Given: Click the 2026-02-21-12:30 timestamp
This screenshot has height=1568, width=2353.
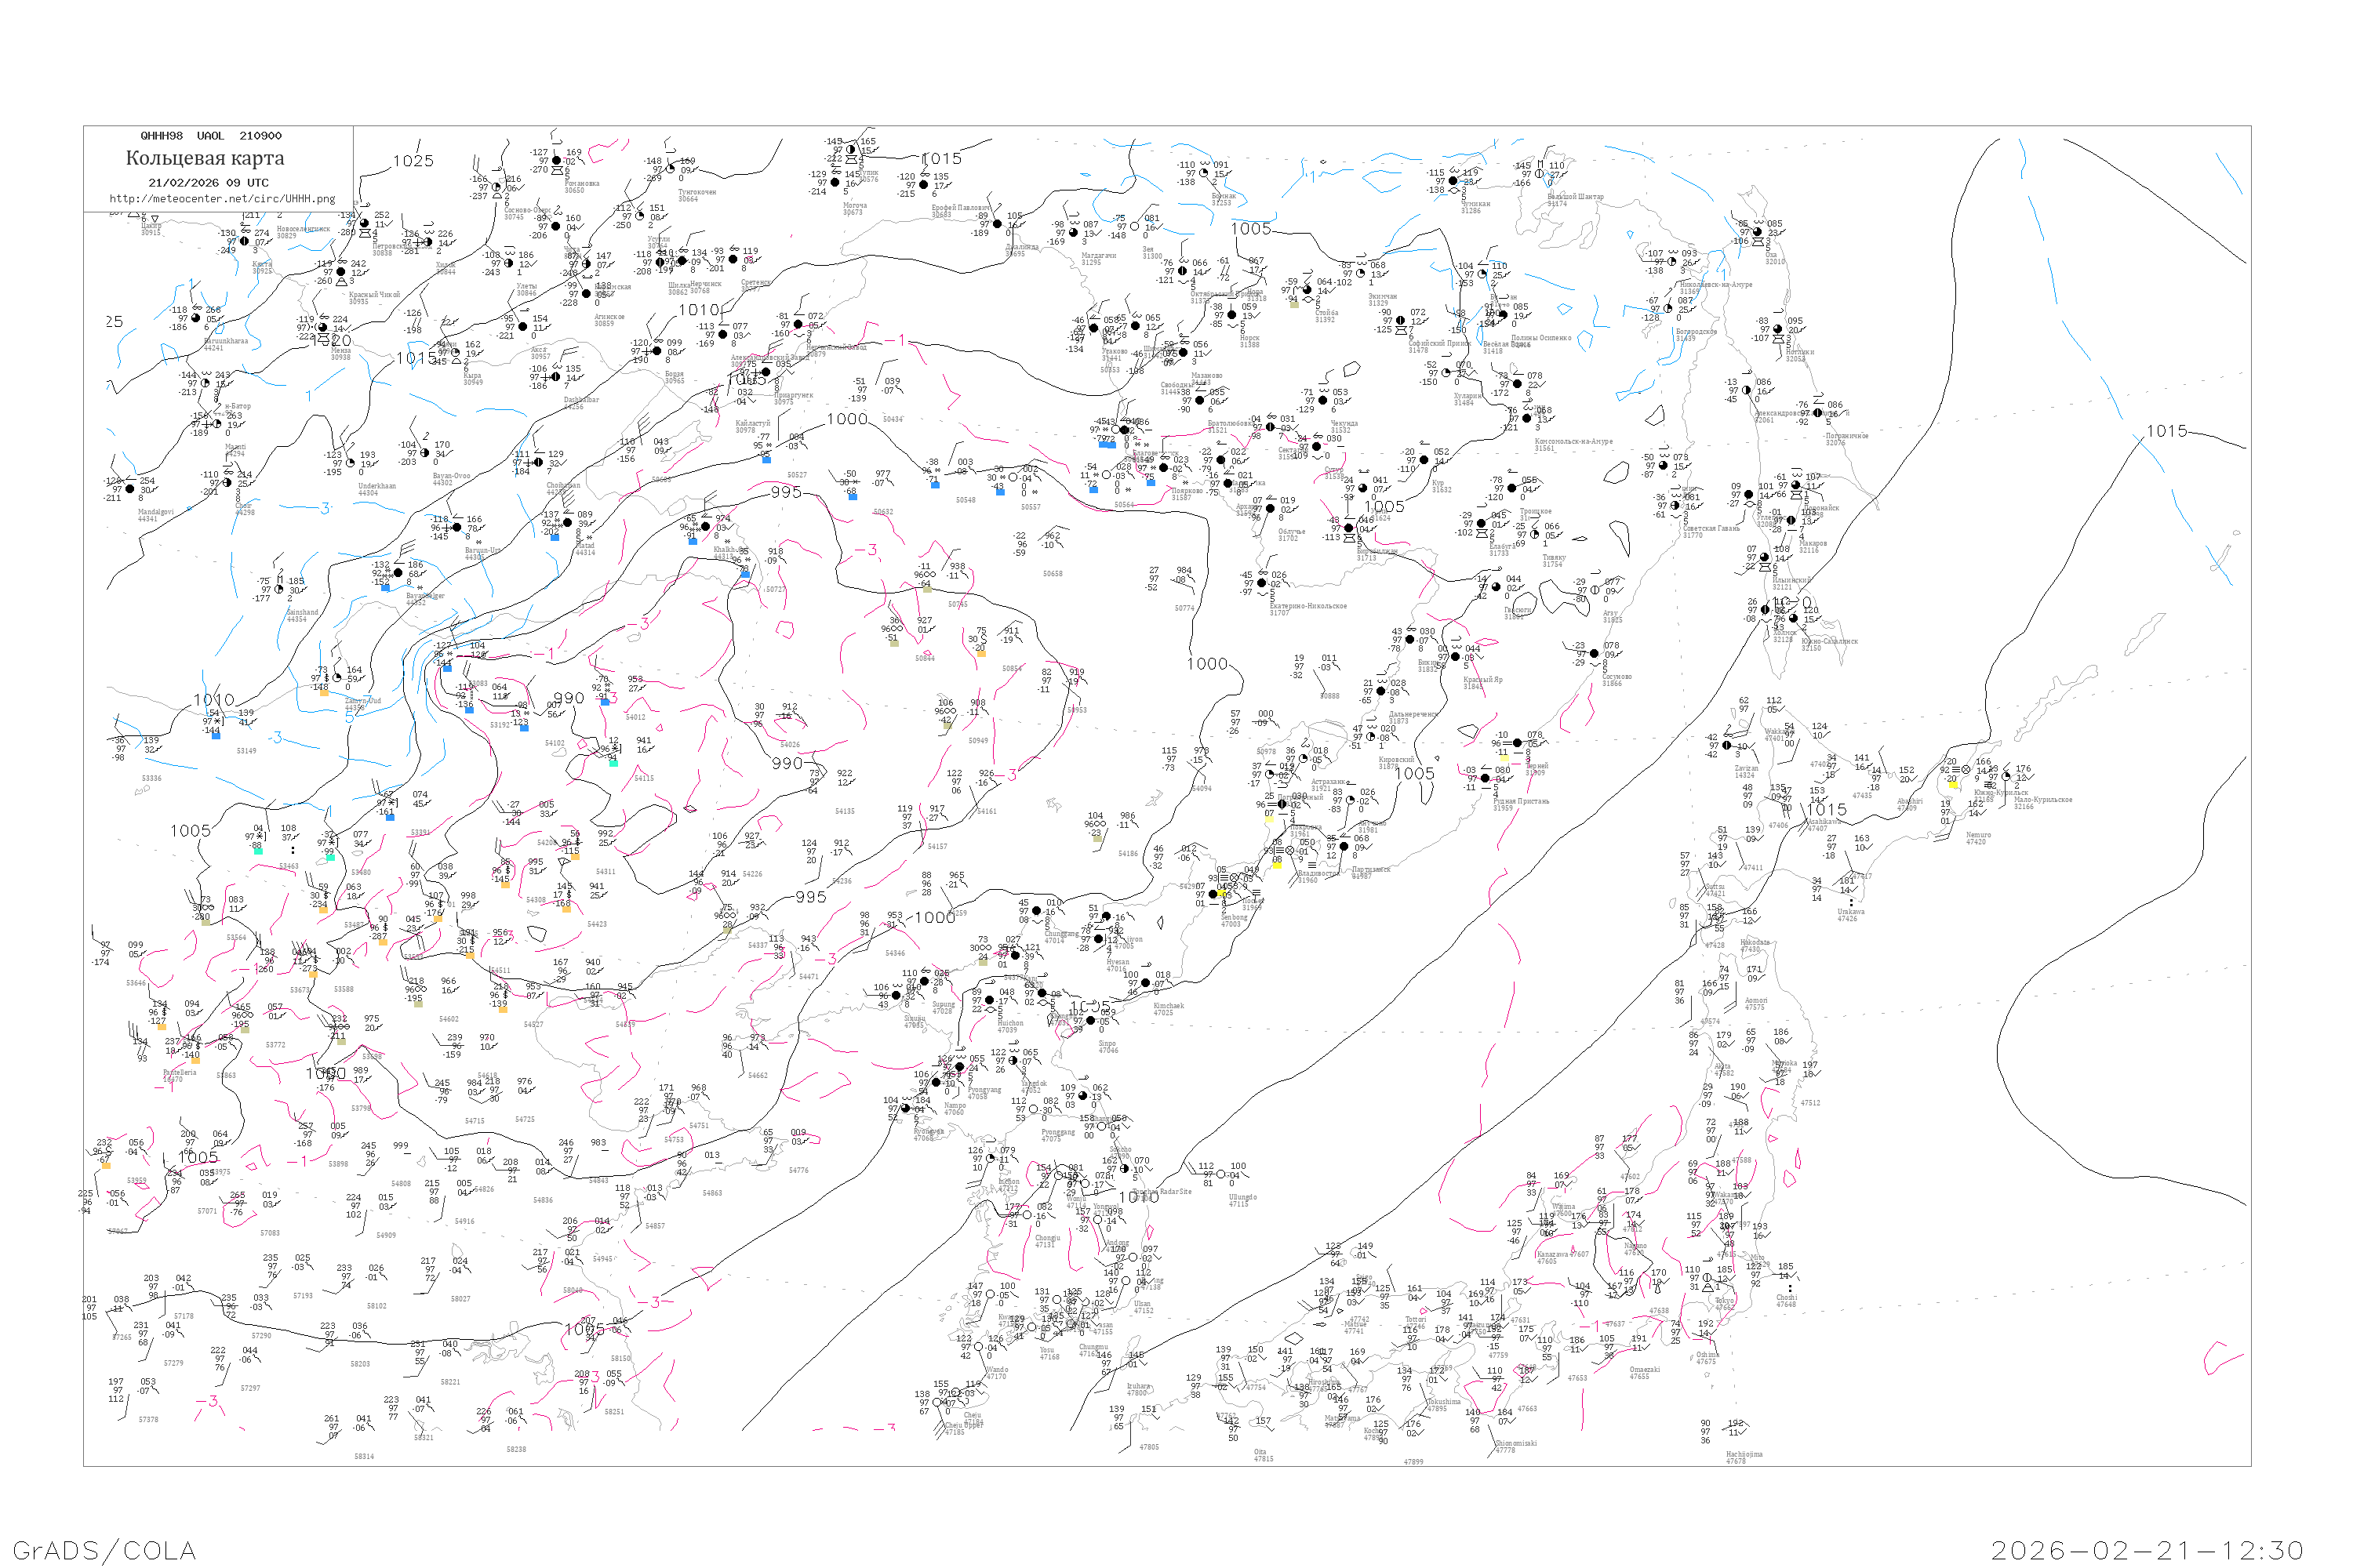Looking at the screenshot, I should [x=2147, y=1551].
